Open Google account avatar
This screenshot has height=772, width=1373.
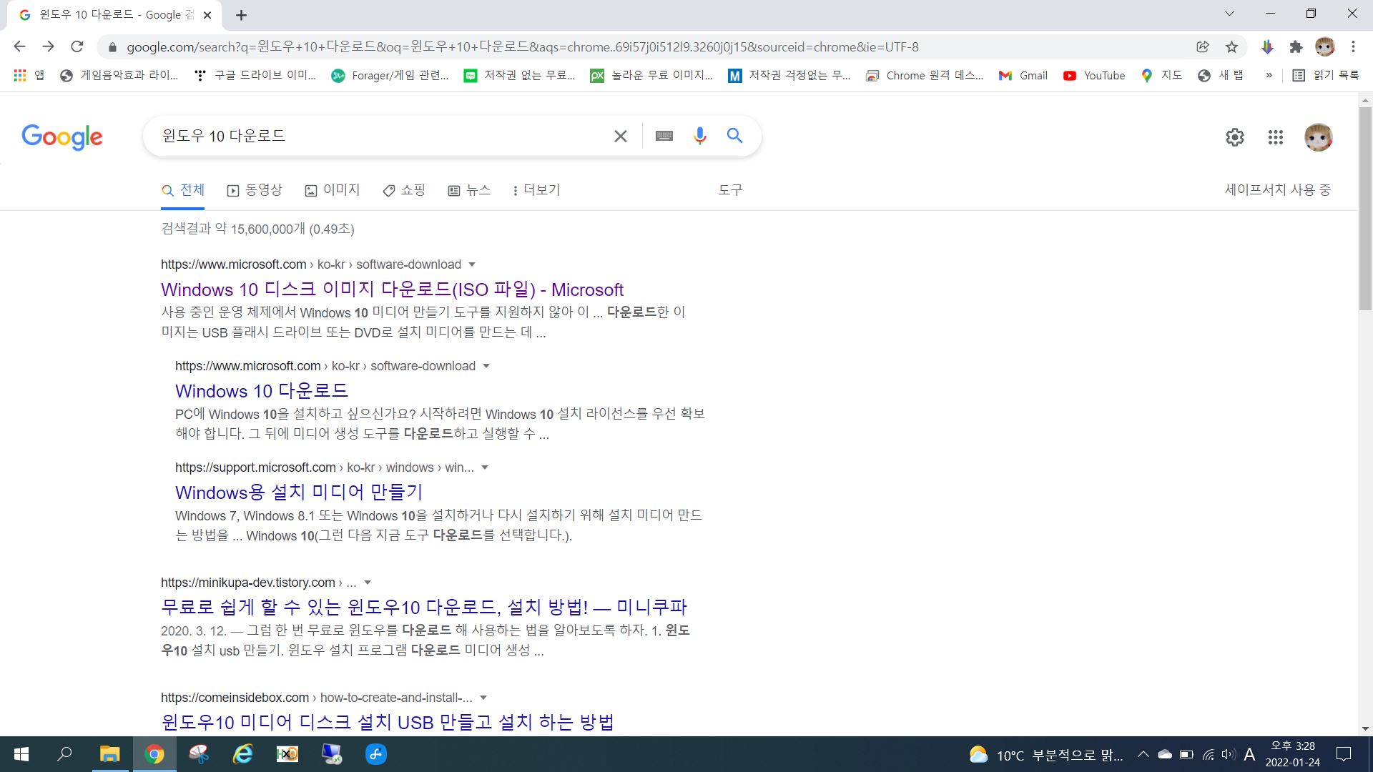coord(1319,137)
